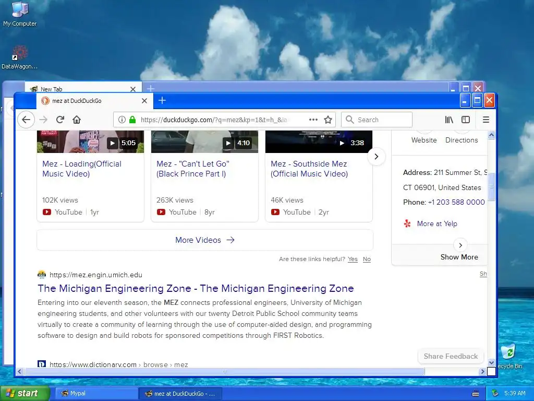Open the browser home page
Image resolution: width=534 pixels, height=401 pixels.
pos(77,120)
